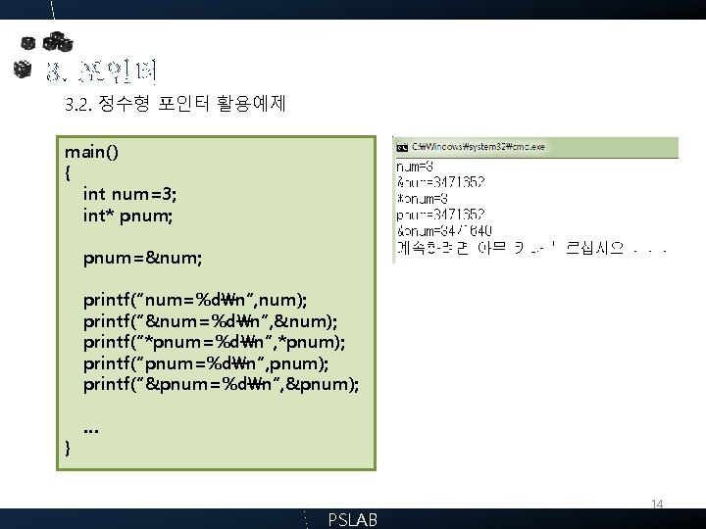706x529 pixels.
Task: Click the printf("pnum=%d\n",pnum) line
Action: click(206, 363)
